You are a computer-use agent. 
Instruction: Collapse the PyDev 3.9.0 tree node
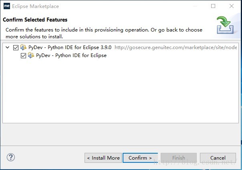click(x=8, y=47)
